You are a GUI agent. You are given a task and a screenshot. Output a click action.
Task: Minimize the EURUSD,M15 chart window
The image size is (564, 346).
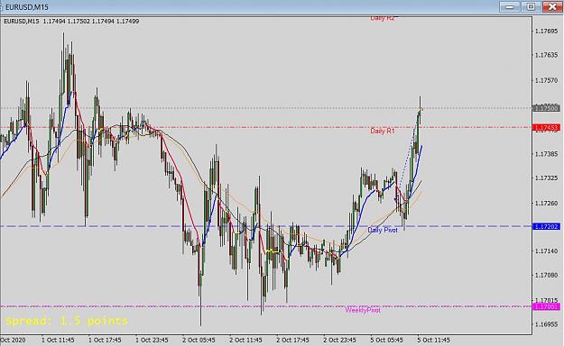coord(509,7)
